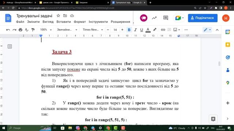Collapse the menus with the up chevron
Image resolution: width=234 pixels, height=131 pixels.
point(217,30)
